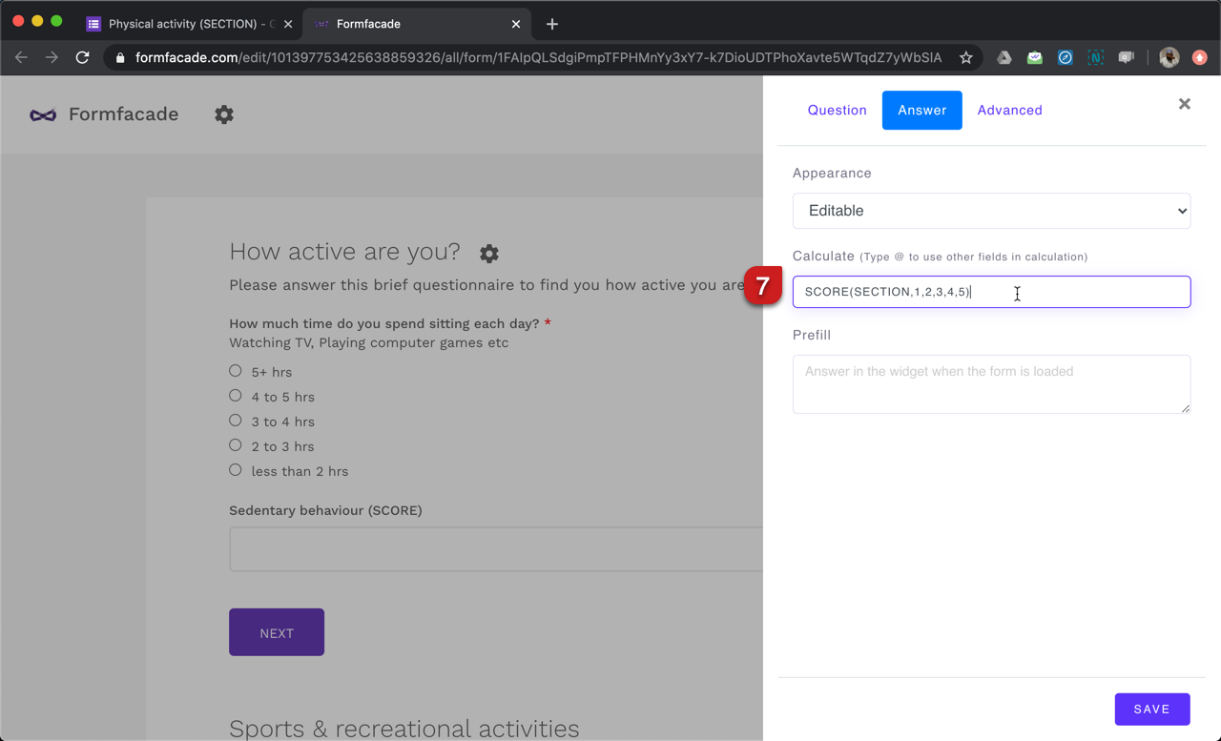
Task: Open the Formfacade settings gear icon
Action: pyautogui.click(x=223, y=114)
